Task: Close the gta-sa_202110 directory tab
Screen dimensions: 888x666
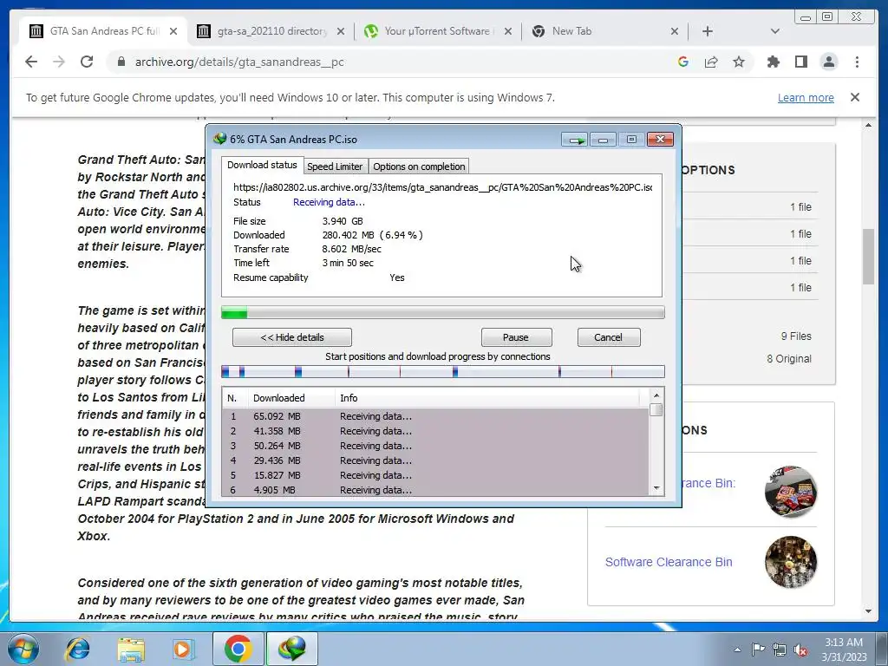Action: pos(340,32)
